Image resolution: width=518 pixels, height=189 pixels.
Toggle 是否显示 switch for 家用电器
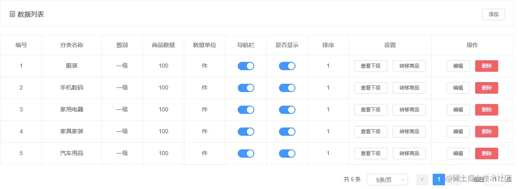pos(287,110)
